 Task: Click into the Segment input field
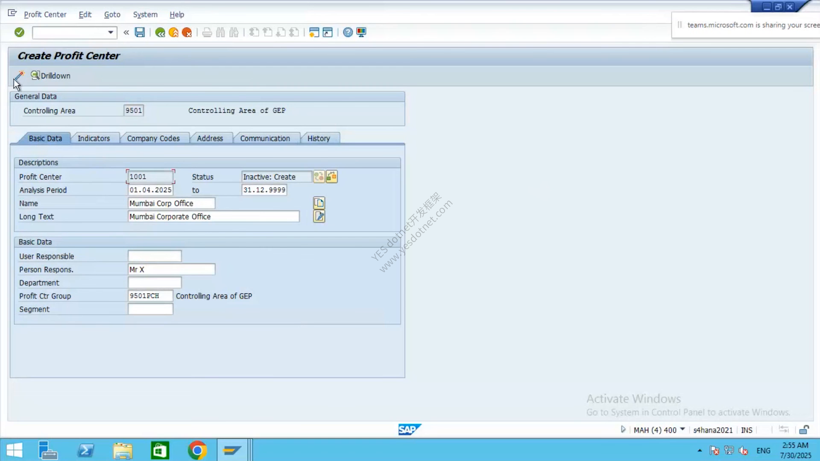[x=150, y=309]
